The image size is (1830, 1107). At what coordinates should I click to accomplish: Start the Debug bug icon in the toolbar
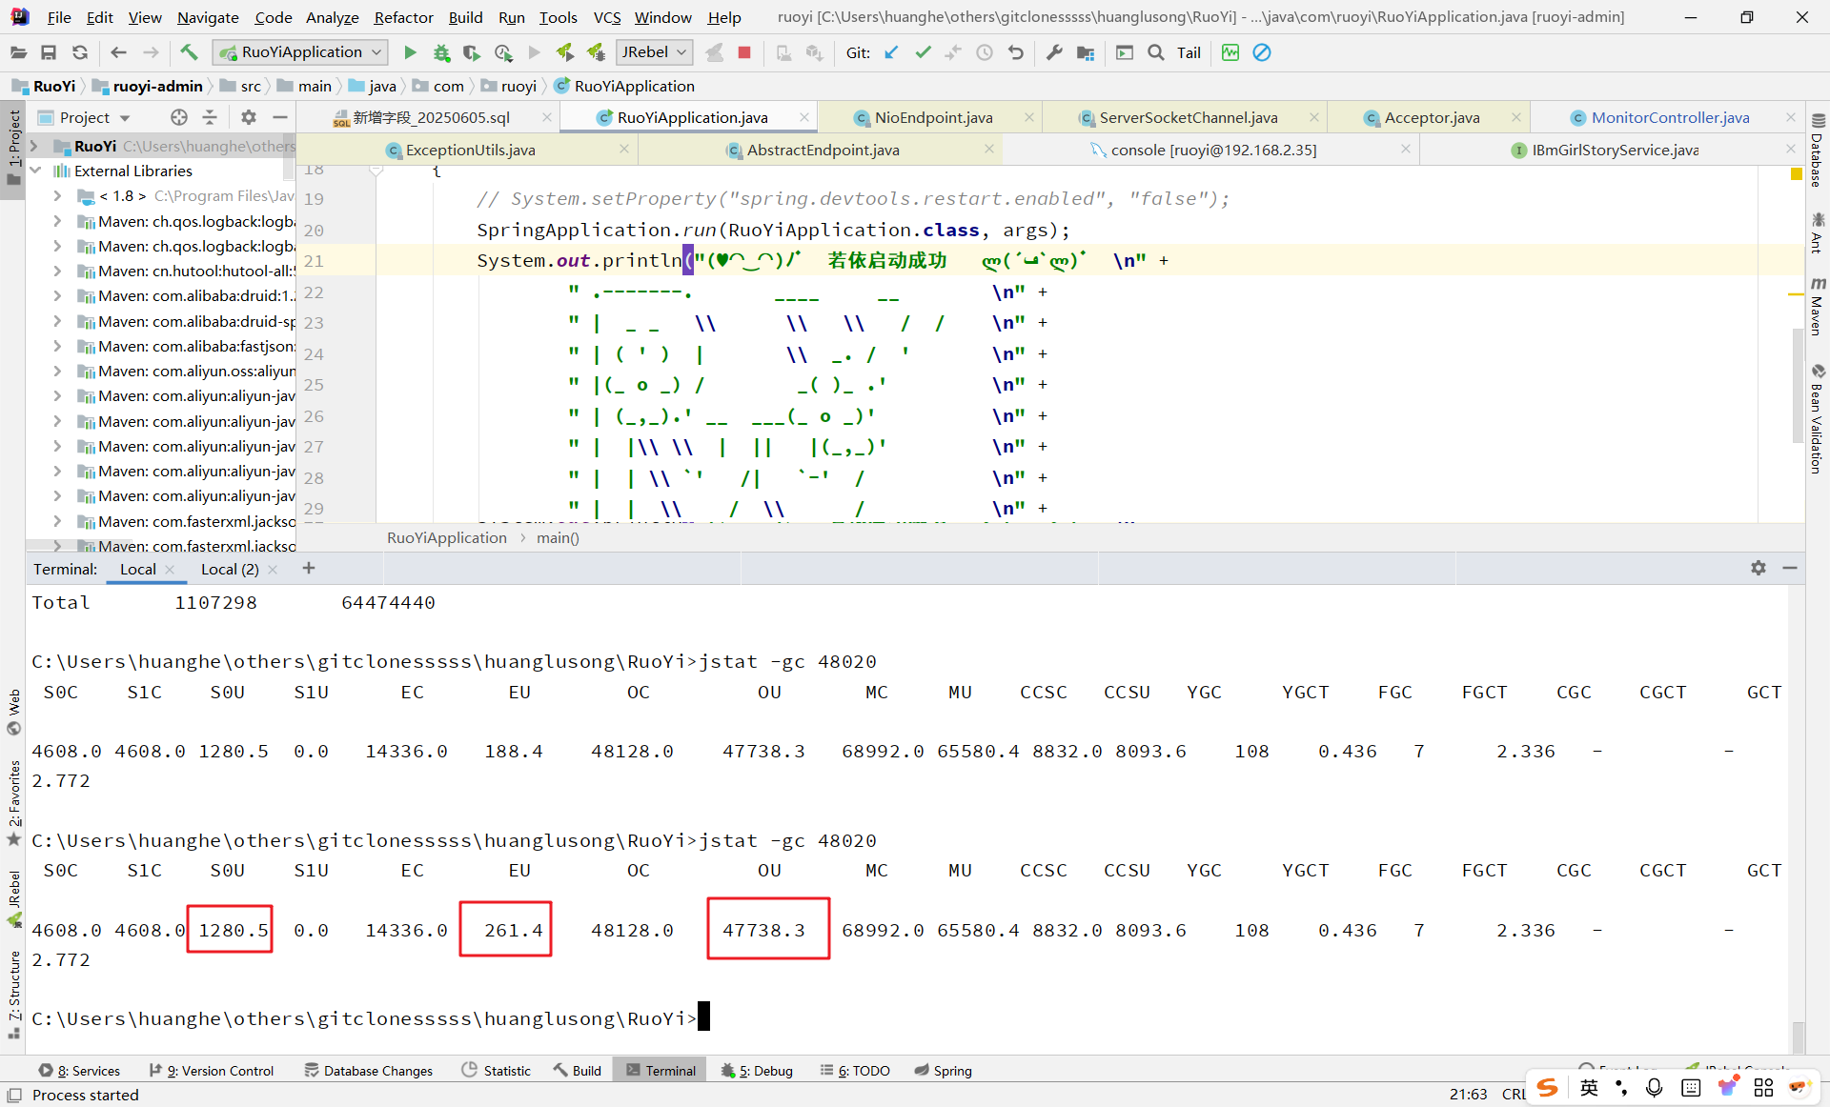click(441, 52)
